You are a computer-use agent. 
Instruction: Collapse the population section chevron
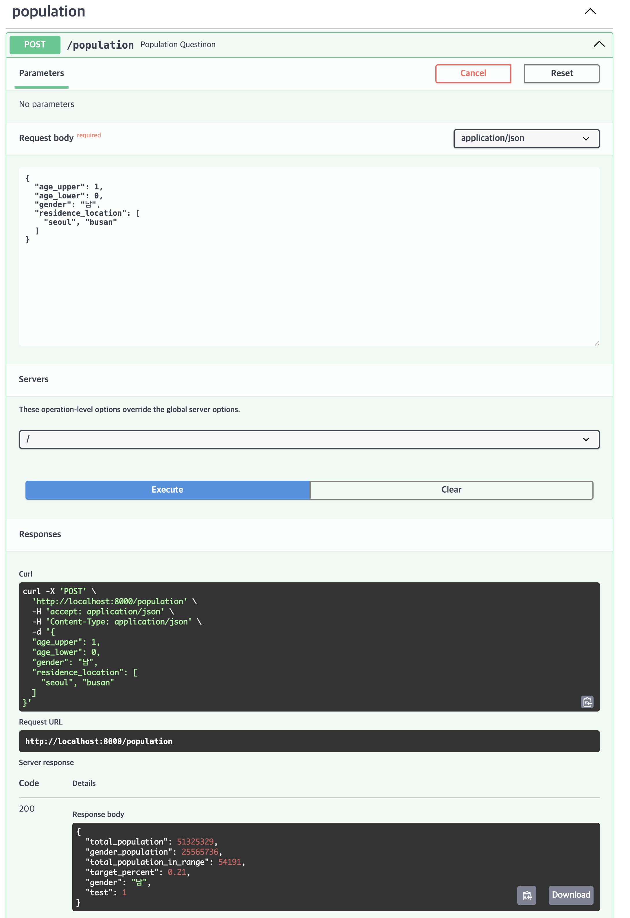click(590, 11)
